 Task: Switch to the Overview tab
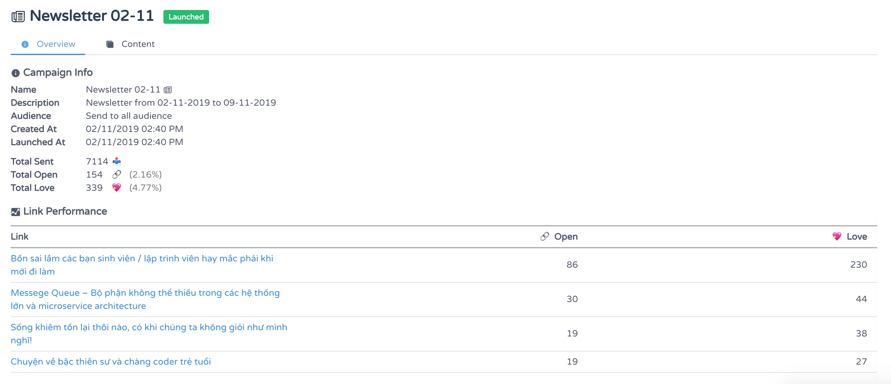point(56,44)
